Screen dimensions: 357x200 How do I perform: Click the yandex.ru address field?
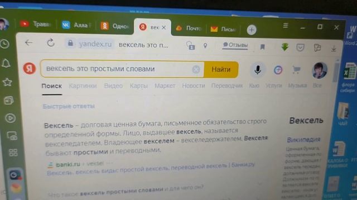coord(95,44)
